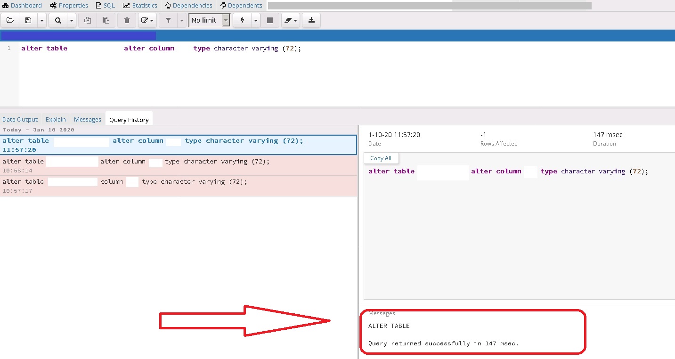Click the Find magnifier icon

click(x=58, y=20)
